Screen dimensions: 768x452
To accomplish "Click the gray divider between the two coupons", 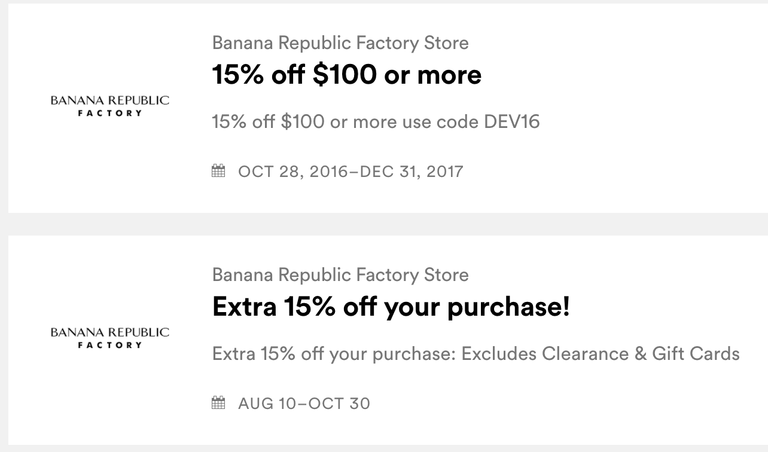I will (384, 224).
